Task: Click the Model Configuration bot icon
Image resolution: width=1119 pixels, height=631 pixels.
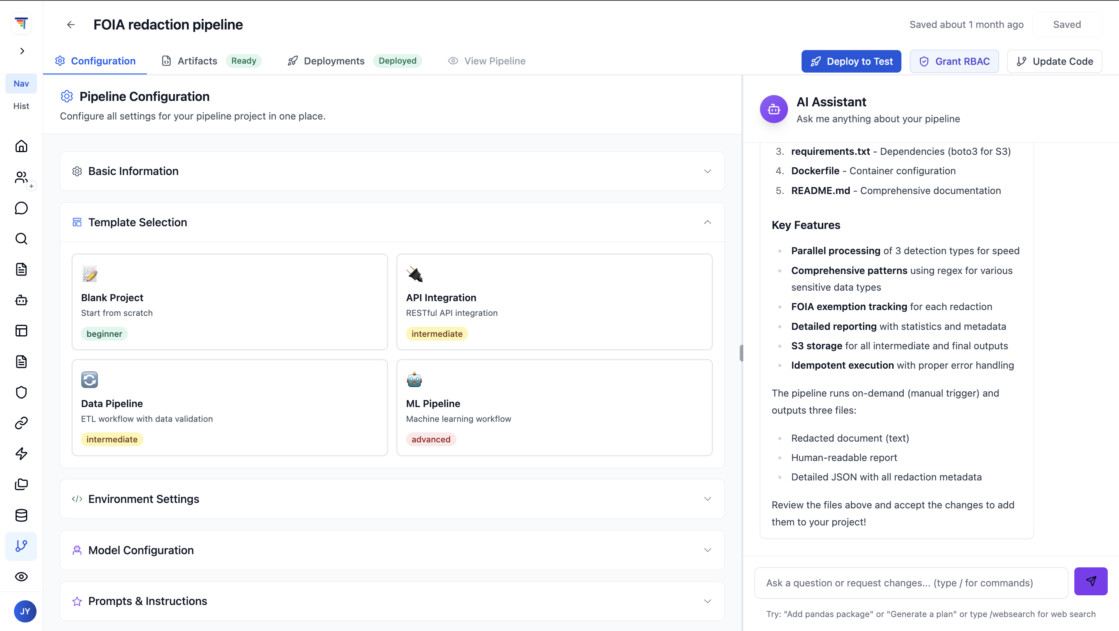Action: pyautogui.click(x=77, y=550)
